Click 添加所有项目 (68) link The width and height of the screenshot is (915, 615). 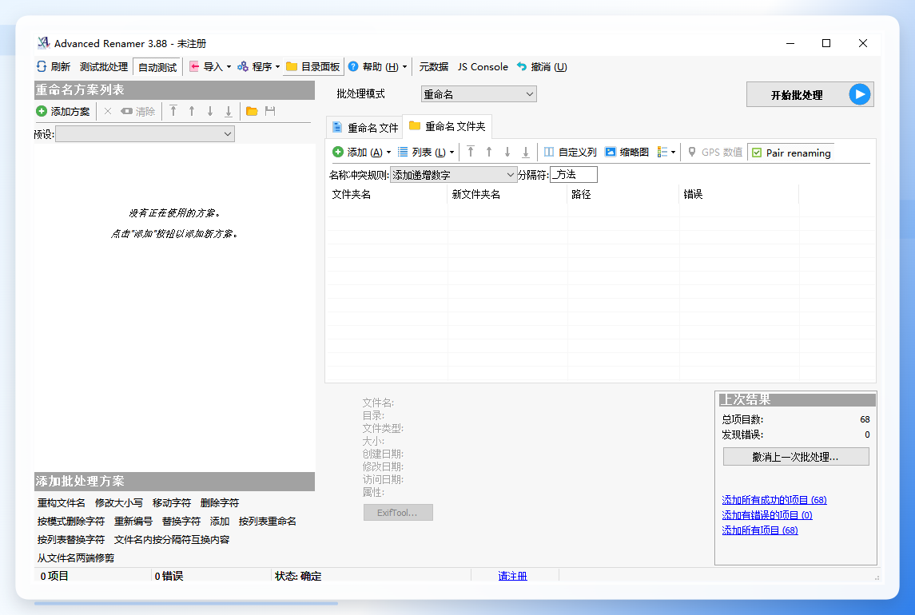[760, 530]
